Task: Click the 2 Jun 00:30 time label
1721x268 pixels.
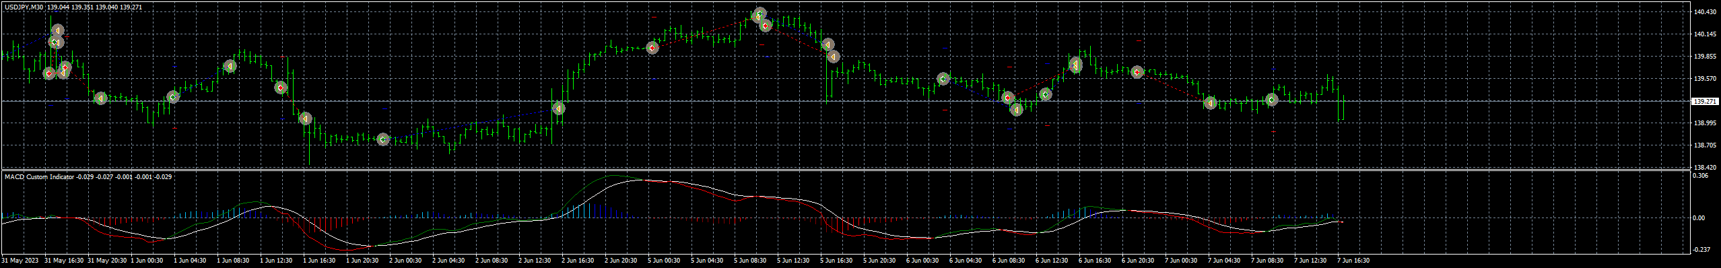Action: (x=405, y=260)
